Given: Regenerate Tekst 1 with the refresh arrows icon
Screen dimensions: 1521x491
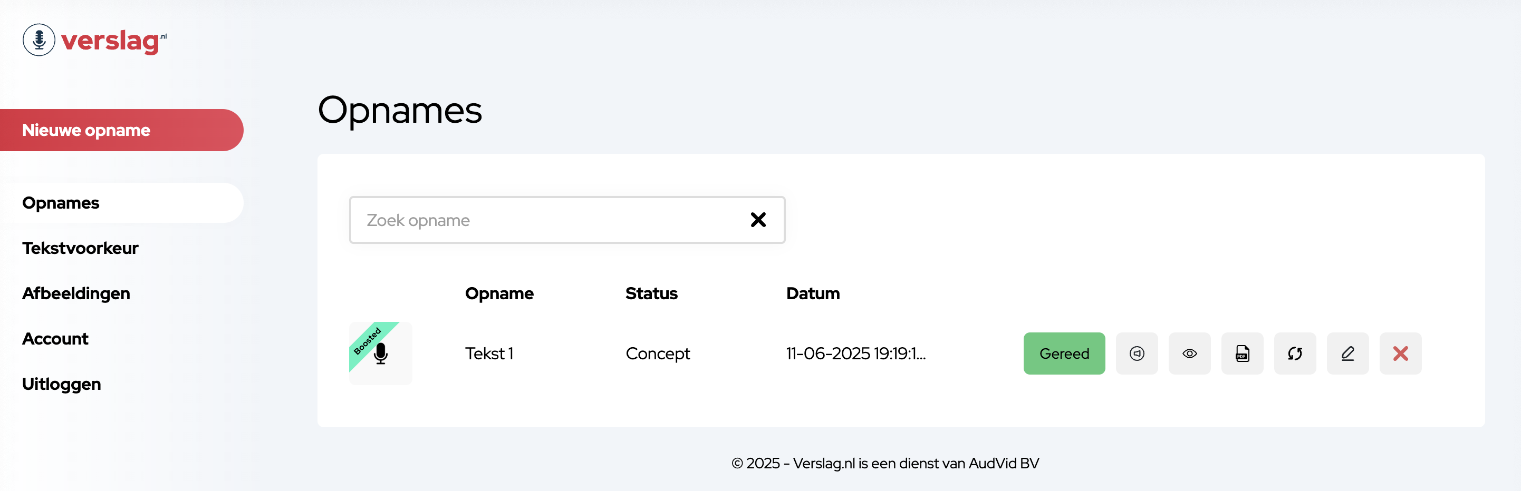Looking at the screenshot, I should pyautogui.click(x=1294, y=353).
